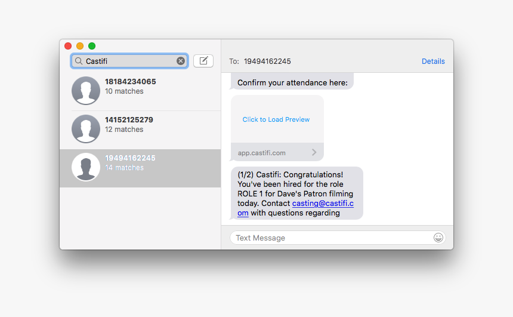513x317 pixels.
Task: Click the app.castifi.com link label
Action: [261, 153]
